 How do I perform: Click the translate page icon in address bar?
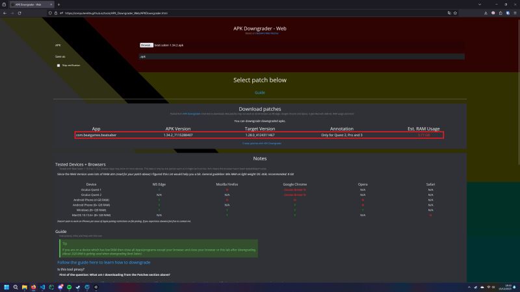click(x=449, y=13)
